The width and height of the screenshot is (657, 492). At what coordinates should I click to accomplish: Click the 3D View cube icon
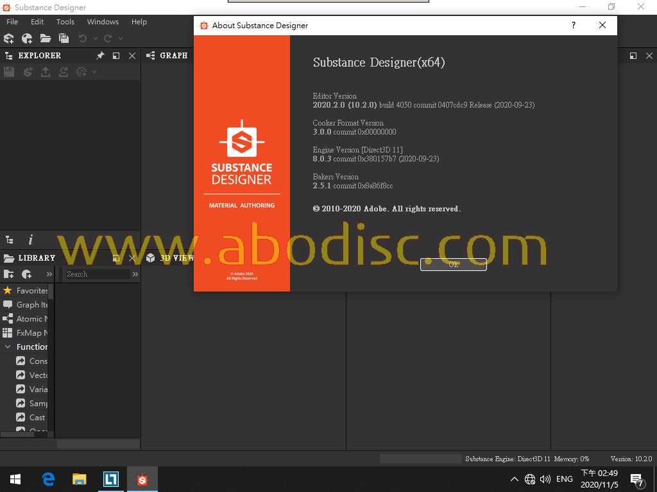click(150, 258)
